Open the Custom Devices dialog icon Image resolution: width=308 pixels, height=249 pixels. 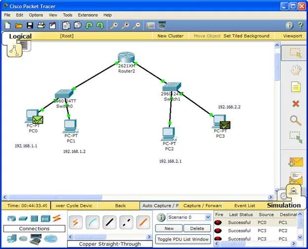pos(162,25)
